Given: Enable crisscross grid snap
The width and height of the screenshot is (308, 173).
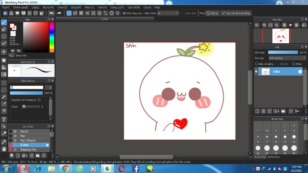Looking at the screenshot, I should 81,13.
